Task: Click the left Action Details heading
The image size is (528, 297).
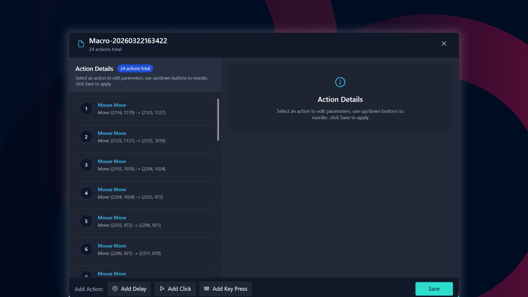Action: (94, 69)
